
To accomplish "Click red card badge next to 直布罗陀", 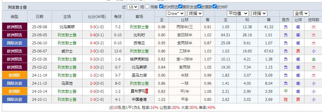I will click(x=147, y=92).
